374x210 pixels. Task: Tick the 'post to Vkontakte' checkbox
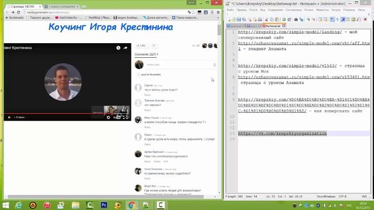coord(138,75)
